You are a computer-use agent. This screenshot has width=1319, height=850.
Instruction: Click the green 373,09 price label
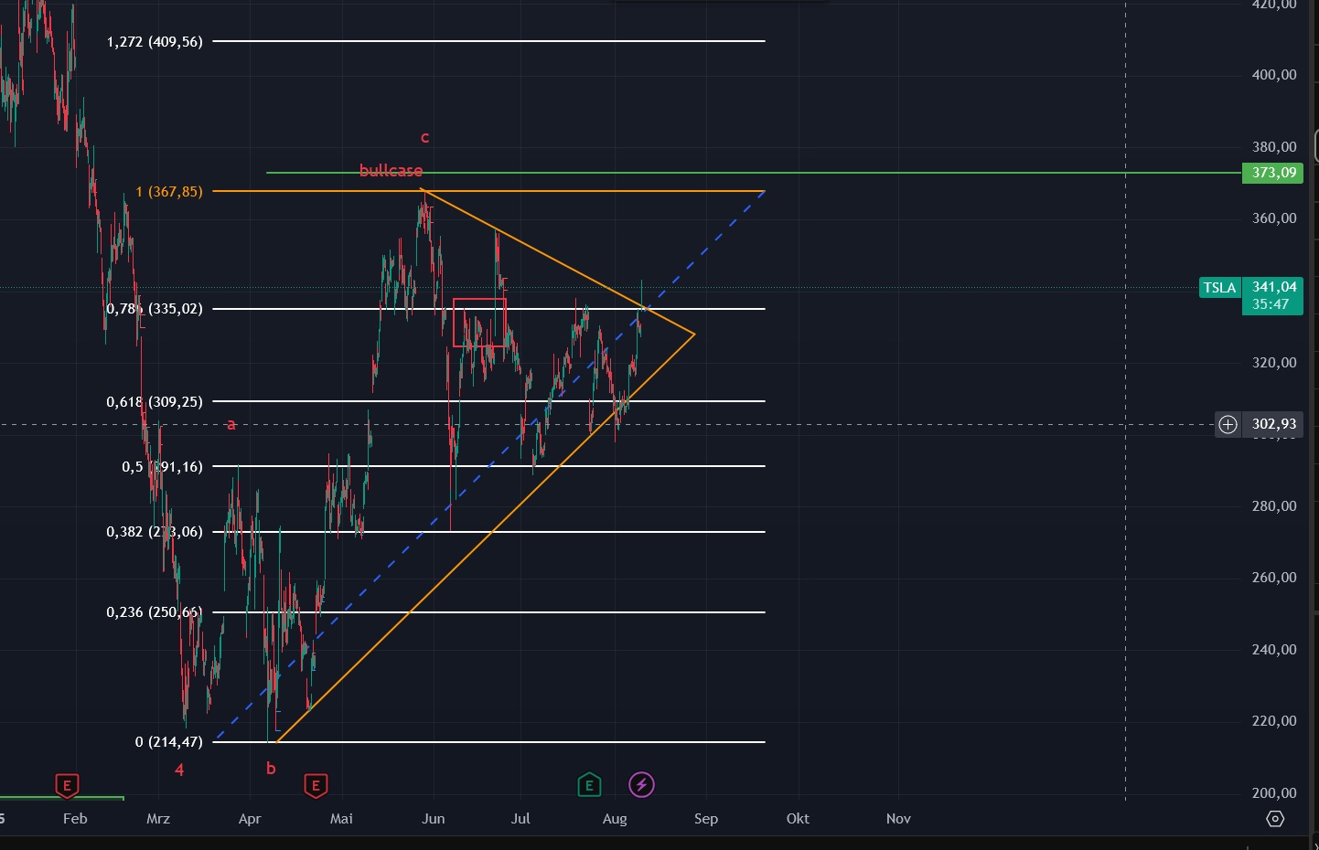[1273, 173]
